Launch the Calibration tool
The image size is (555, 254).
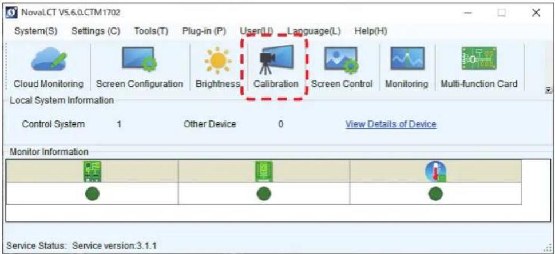point(276,68)
